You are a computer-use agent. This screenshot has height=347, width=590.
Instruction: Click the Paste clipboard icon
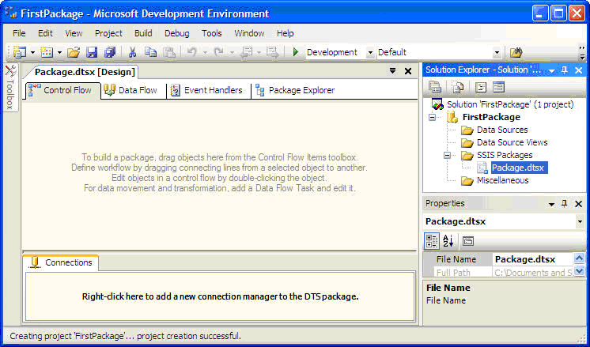[169, 52]
